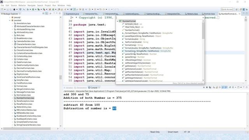Screen dimensions: 249x140
Task: Click outline popup vertical scrollbar thumb
Action: (203, 30)
